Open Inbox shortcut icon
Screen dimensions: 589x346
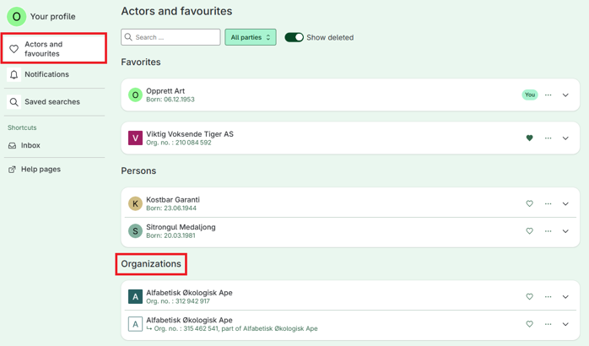click(13, 145)
